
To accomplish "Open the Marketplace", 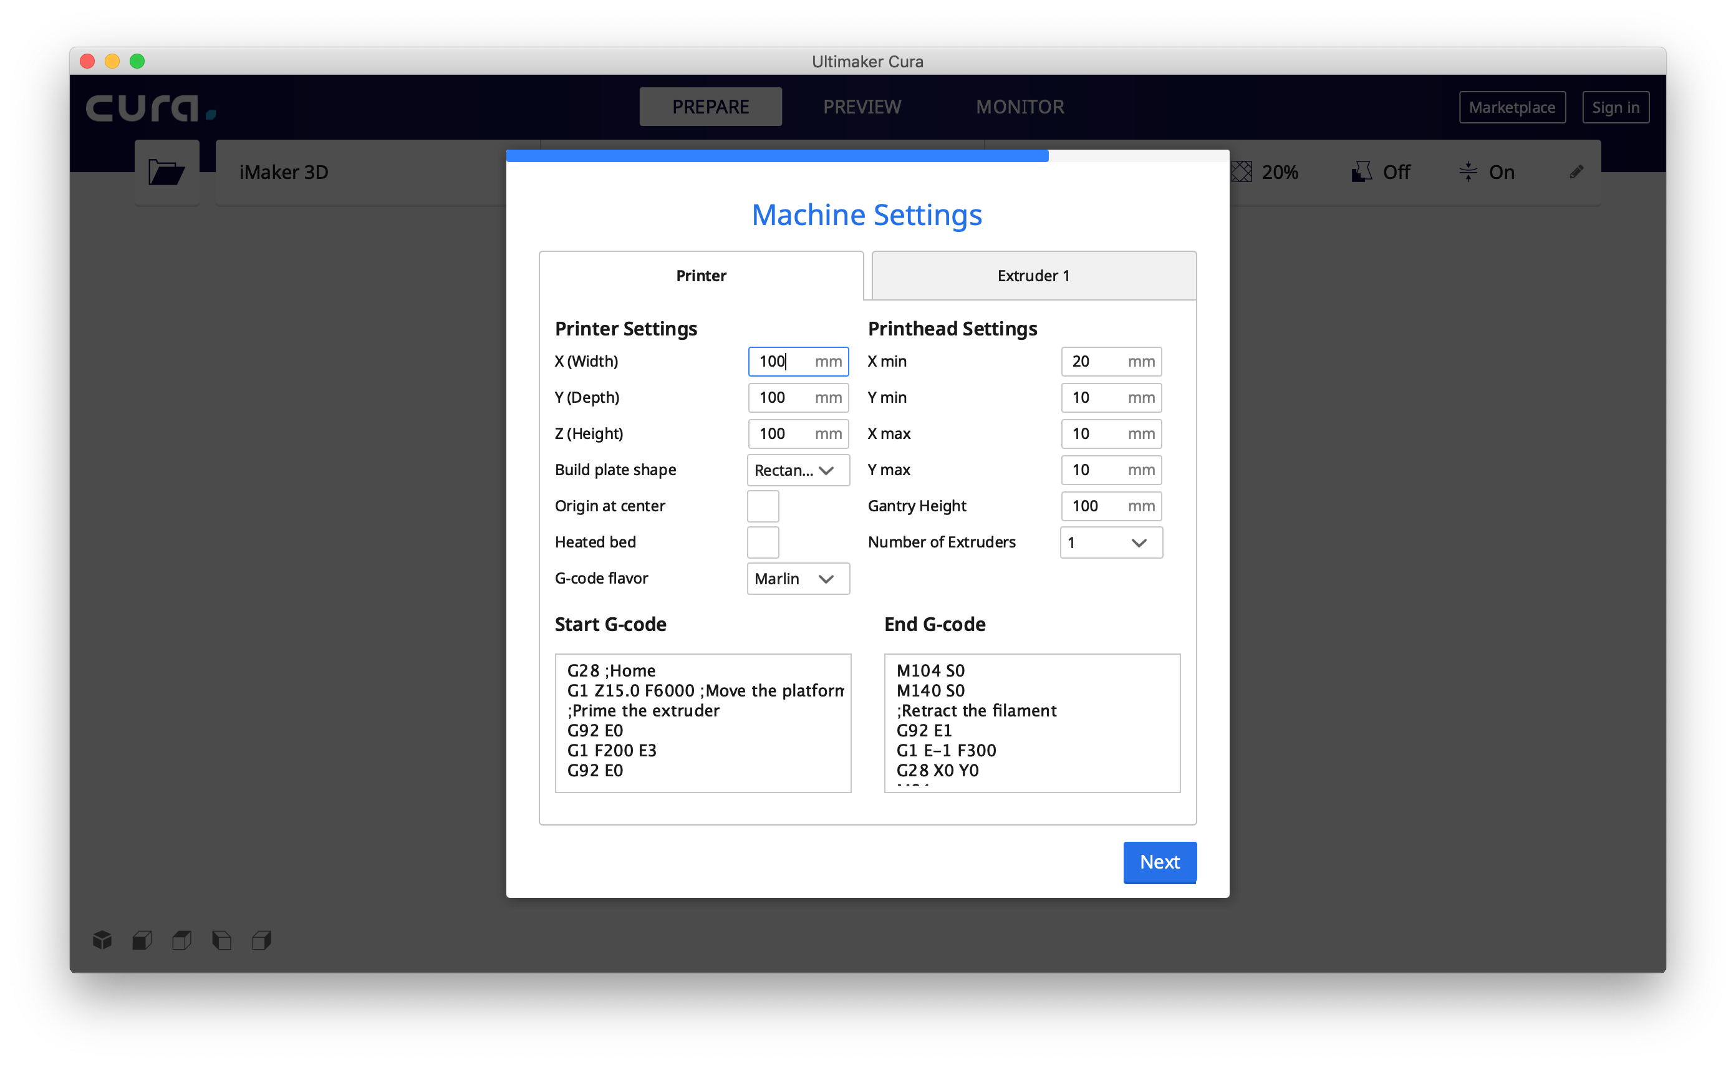I will tap(1512, 107).
